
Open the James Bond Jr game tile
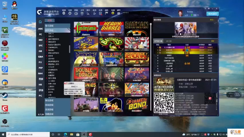(137, 105)
